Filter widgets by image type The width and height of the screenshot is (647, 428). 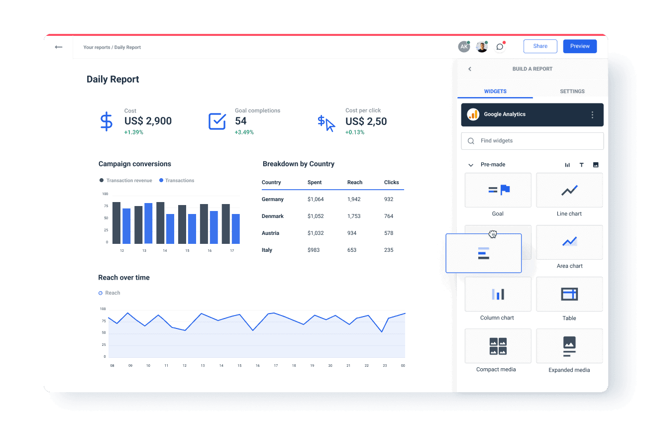595,164
